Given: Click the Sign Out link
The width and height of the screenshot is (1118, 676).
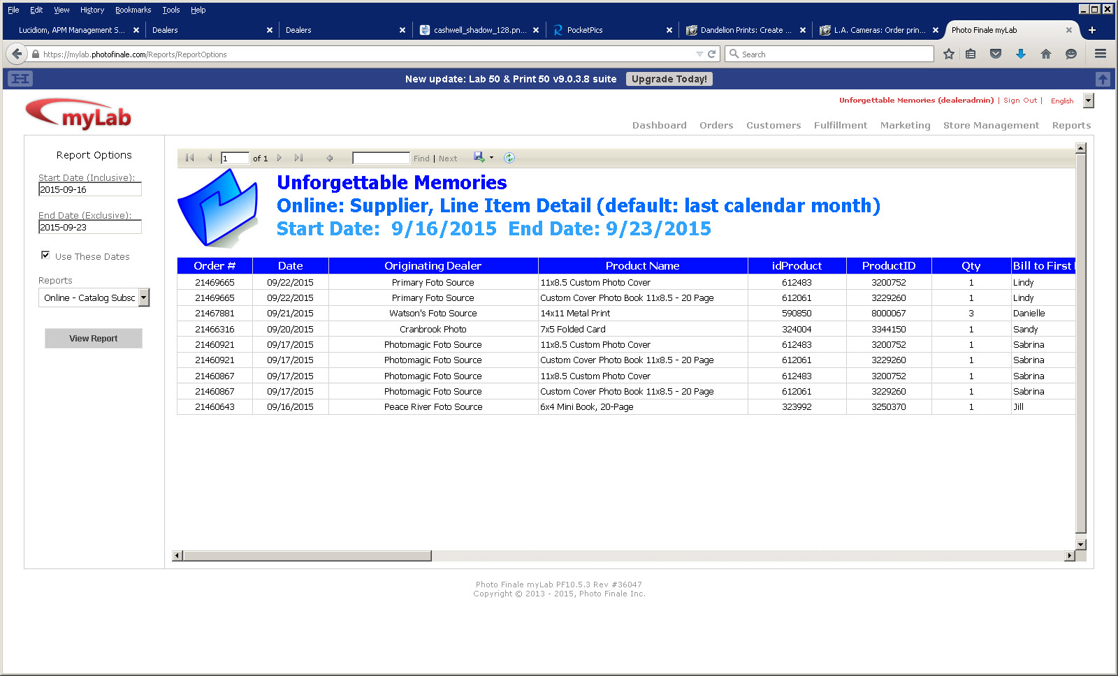Looking at the screenshot, I should tap(1020, 101).
